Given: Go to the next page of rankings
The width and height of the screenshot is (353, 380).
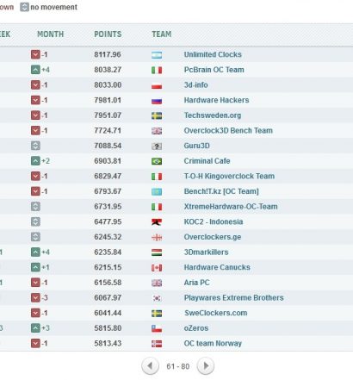Looking at the screenshot, I should (x=206, y=366).
